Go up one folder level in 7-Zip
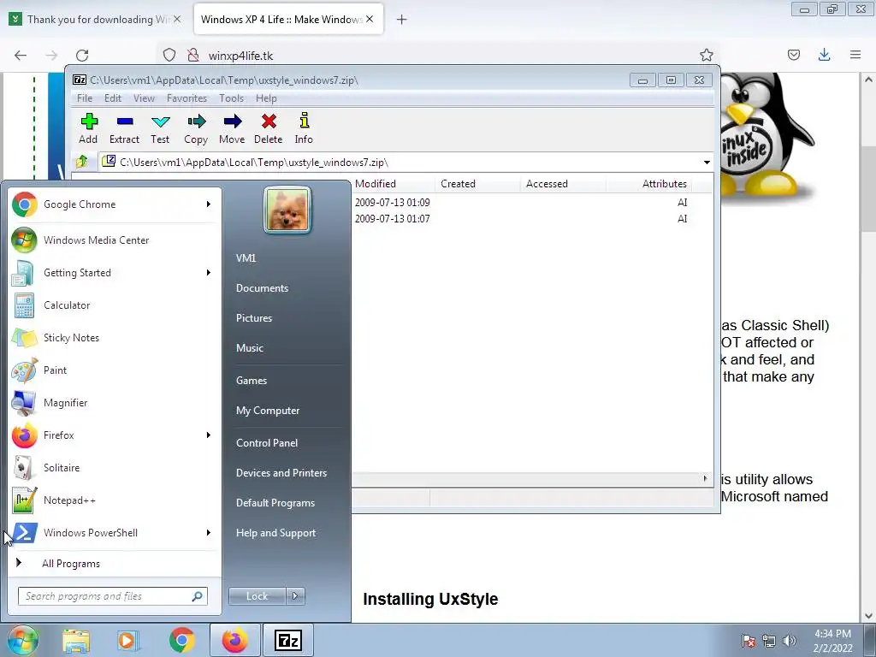This screenshot has width=876, height=657. [82, 162]
